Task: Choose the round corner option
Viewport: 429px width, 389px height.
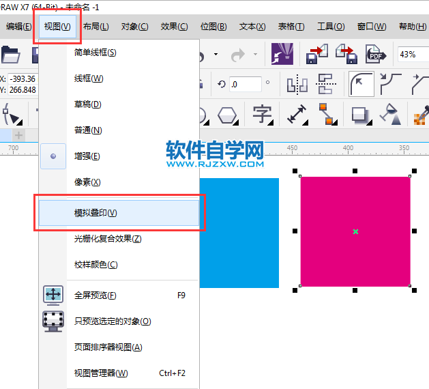Action: tap(361, 84)
